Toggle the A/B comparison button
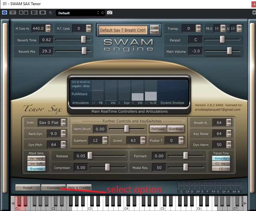This screenshot has width=256, height=211. click(x=34, y=13)
